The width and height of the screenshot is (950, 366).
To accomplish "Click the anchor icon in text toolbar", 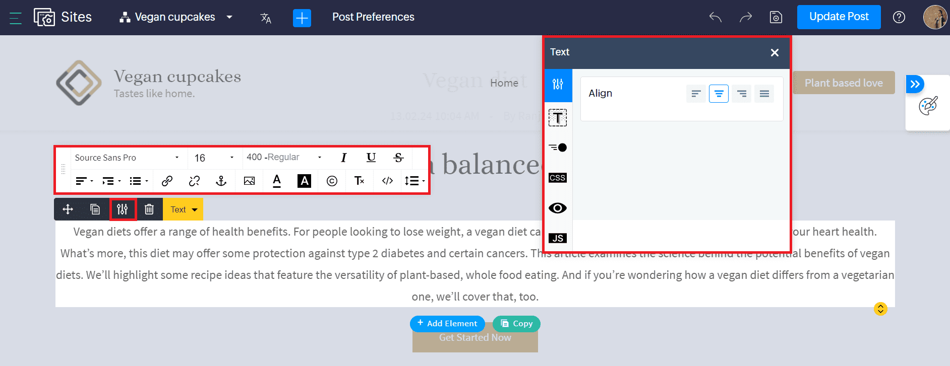I will tap(221, 181).
